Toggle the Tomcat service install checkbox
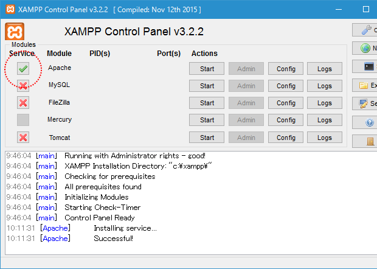Screen dimensions: 377x269 pyautogui.click(x=23, y=138)
